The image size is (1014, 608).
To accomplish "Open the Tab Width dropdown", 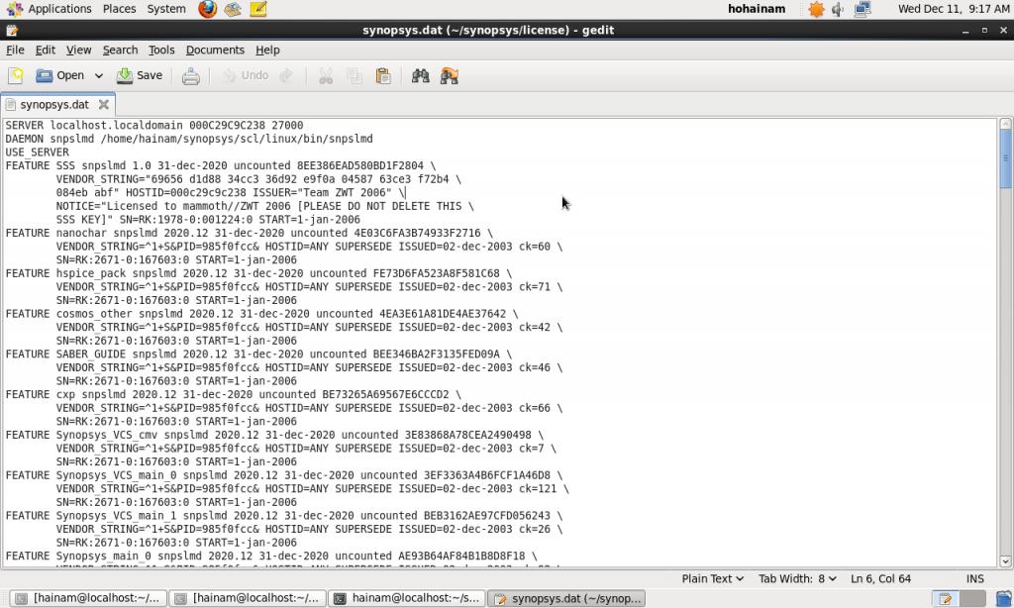I will 797,579.
